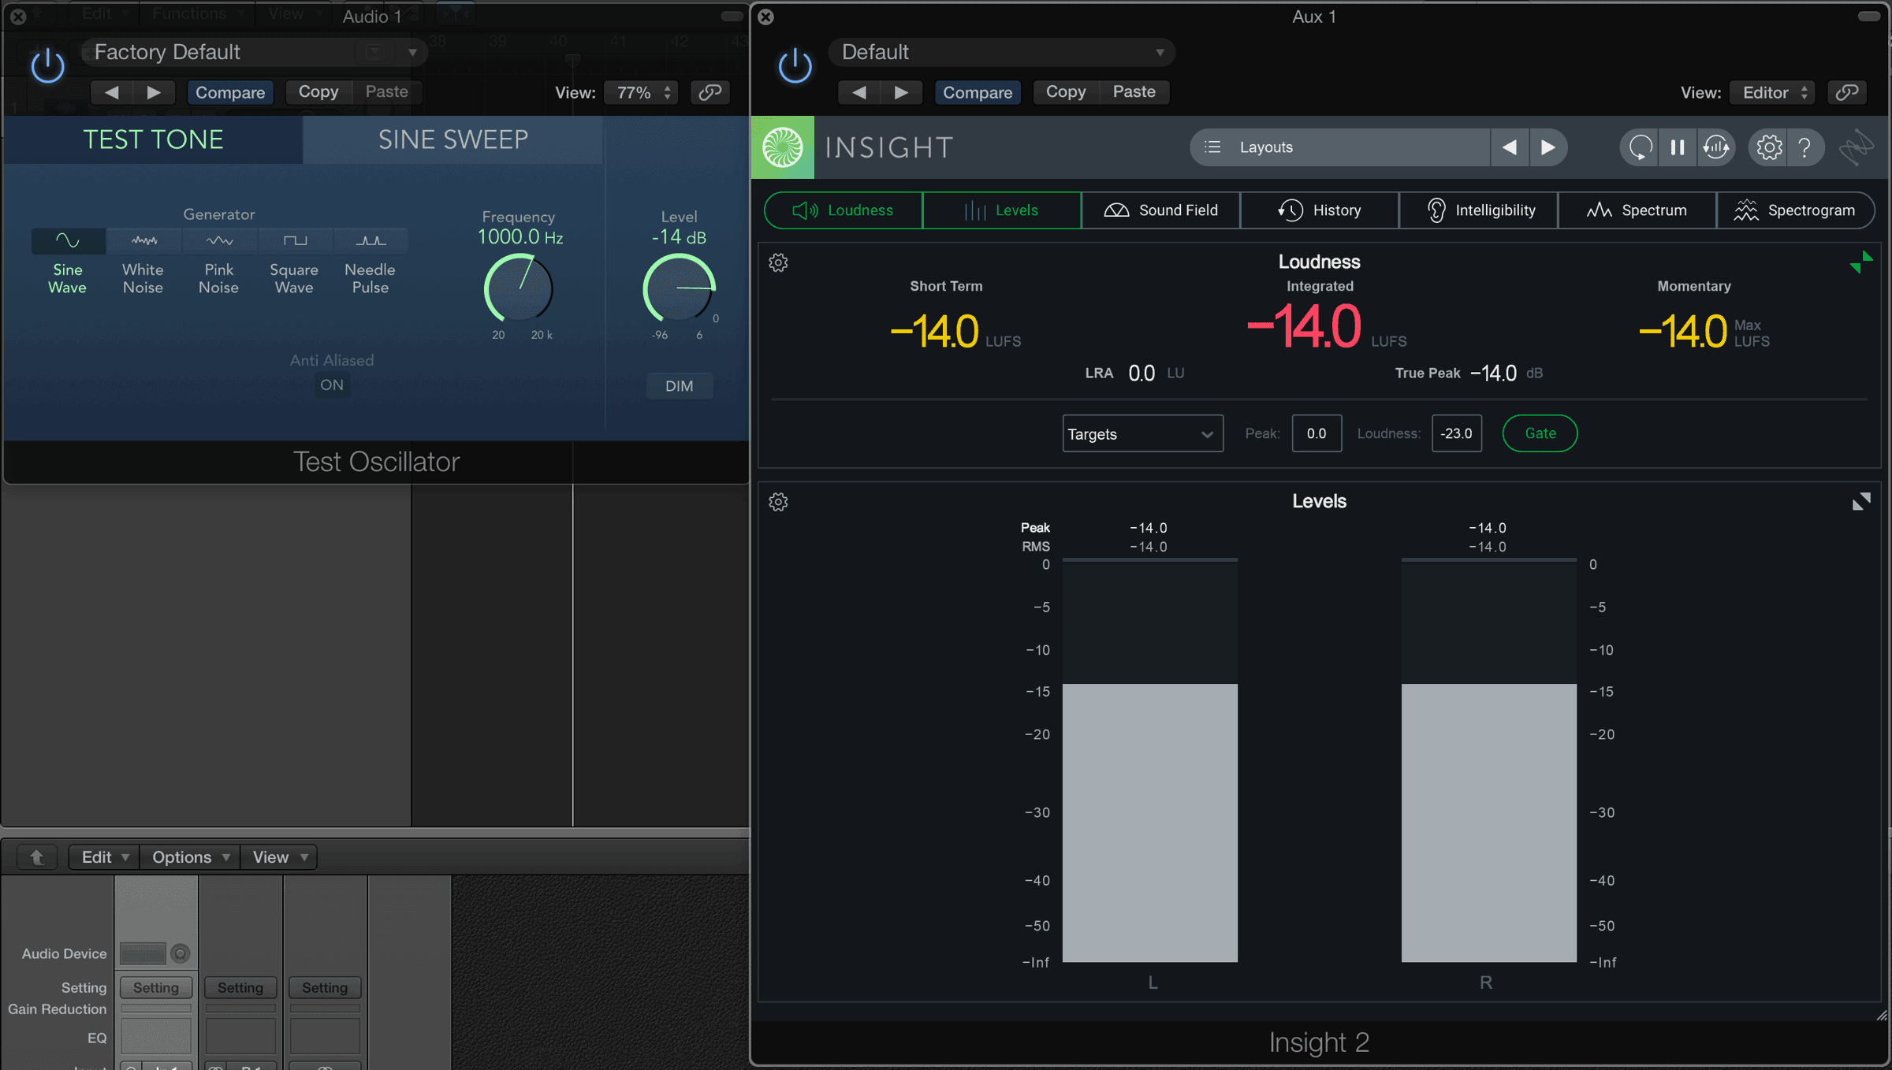Change Test Oscillator view size 77%
Screen dimensions: 1892x1070
tap(642, 92)
